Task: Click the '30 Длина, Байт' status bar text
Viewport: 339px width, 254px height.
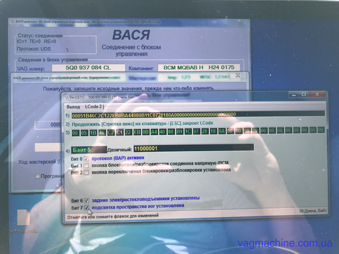Action: [313, 211]
